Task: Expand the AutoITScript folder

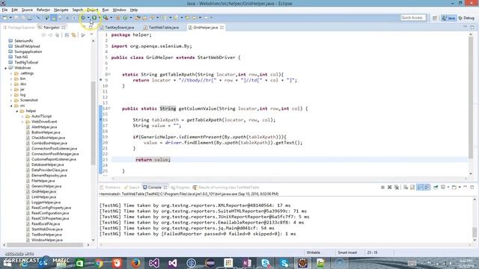Action: pos(22,117)
